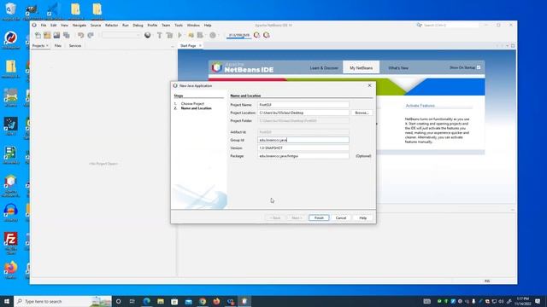Click into the Version field

coord(303,148)
